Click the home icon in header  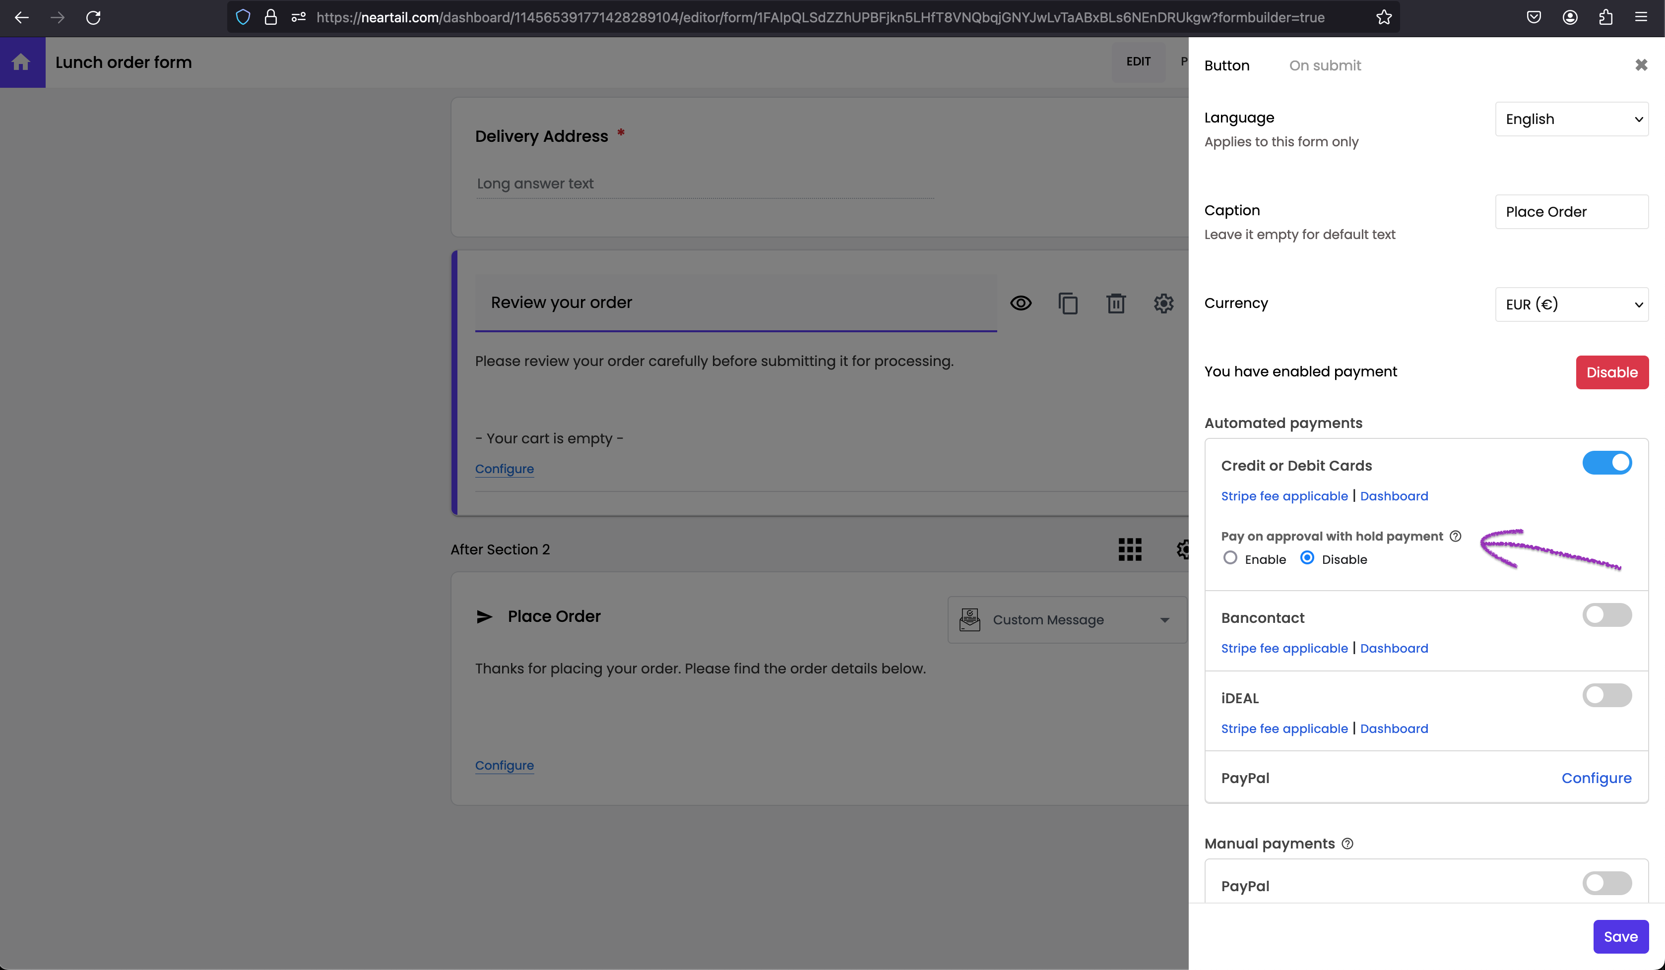point(21,62)
